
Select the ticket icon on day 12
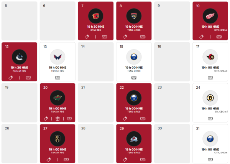pos(11,78)
